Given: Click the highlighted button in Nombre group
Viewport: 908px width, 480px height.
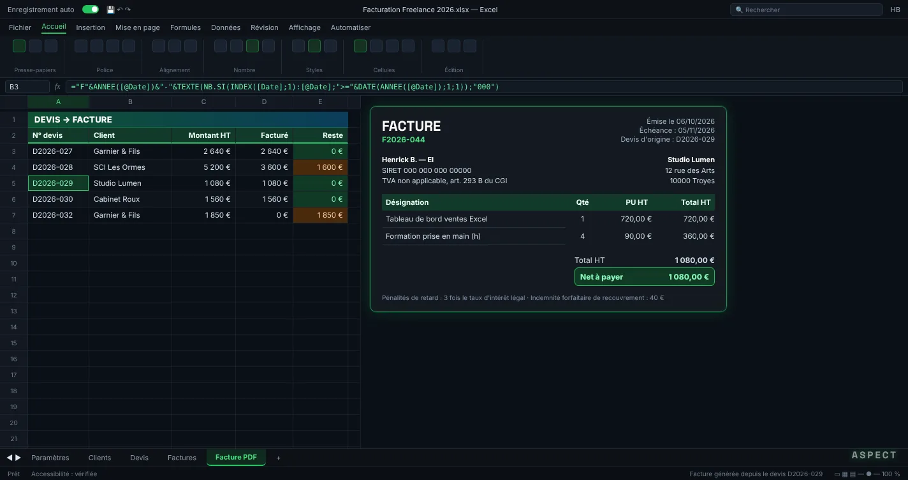Looking at the screenshot, I should [253, 46].
